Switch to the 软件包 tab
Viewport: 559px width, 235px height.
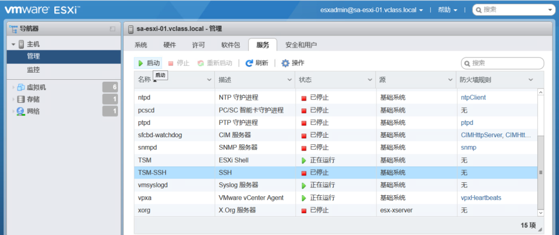tap(231, 45)
